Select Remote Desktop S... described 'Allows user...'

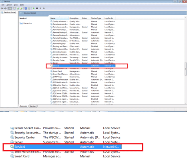[x=82, y=32]
